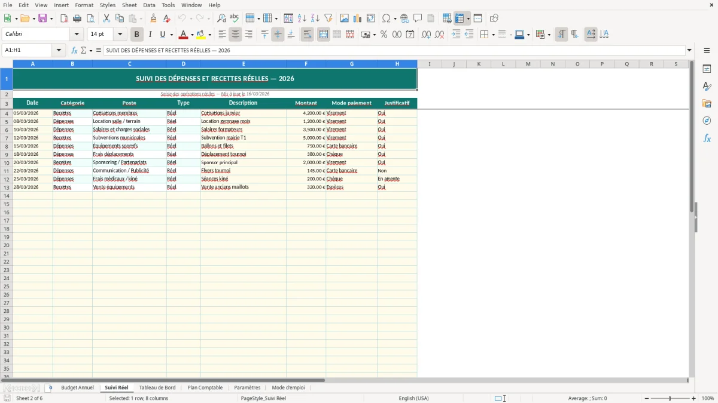Insert an image
The height and width of the screenshot is (403, 718).
[x=345, y=19]
